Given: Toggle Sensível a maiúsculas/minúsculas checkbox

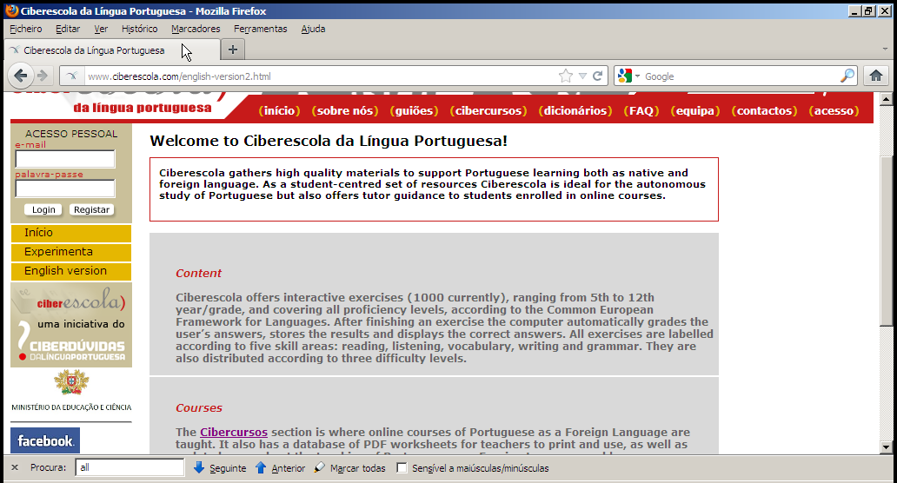Looking at the screenshot, I should [402, 468].
